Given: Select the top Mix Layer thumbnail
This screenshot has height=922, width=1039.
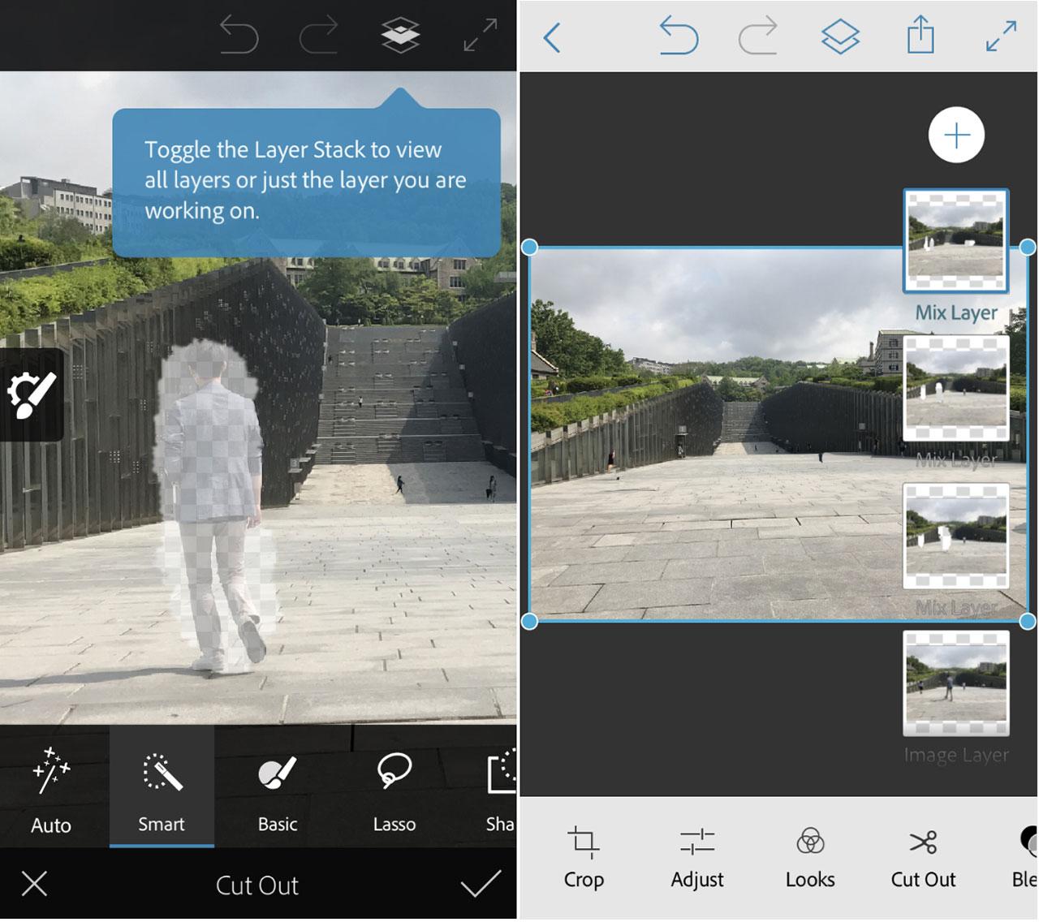Looking at the screenshot, I should 956,241.
